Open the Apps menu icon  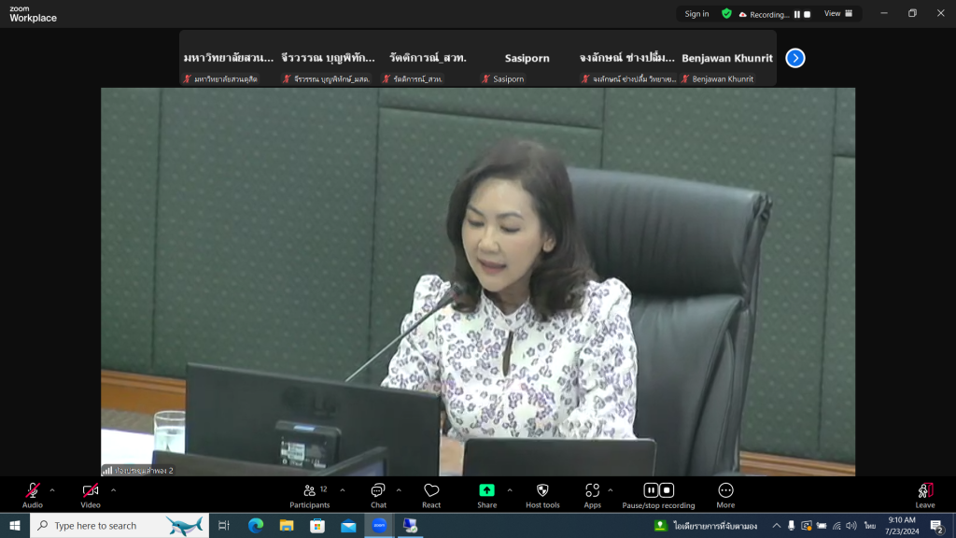[592, 494]
